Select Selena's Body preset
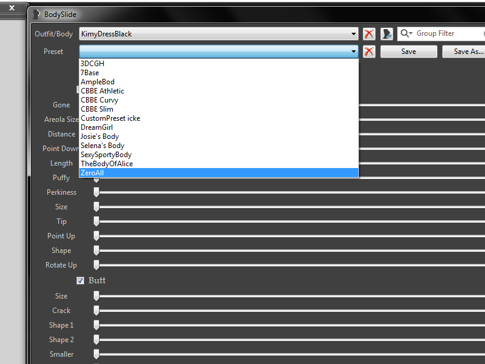This screenshot has width=485, height=364. [x=219, y=146]
